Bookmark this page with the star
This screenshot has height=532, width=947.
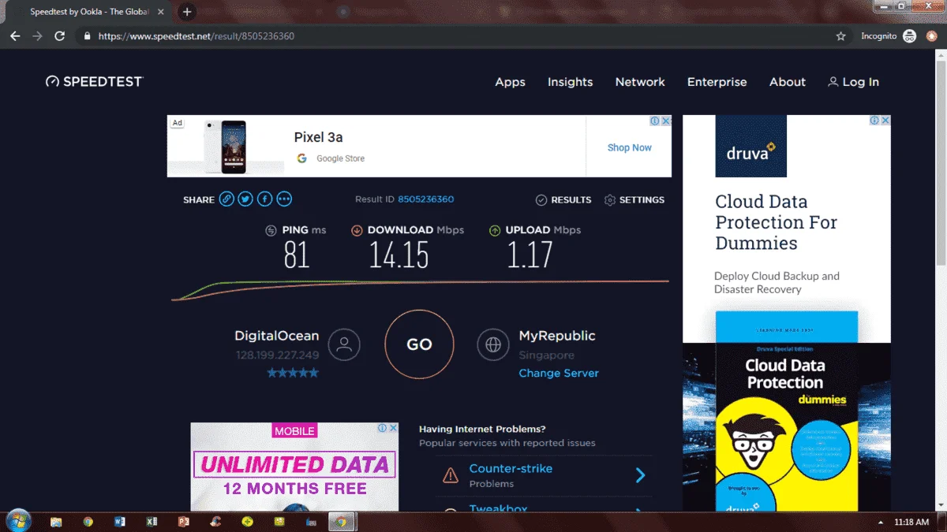pyautogui.click(x=840, y=36)
